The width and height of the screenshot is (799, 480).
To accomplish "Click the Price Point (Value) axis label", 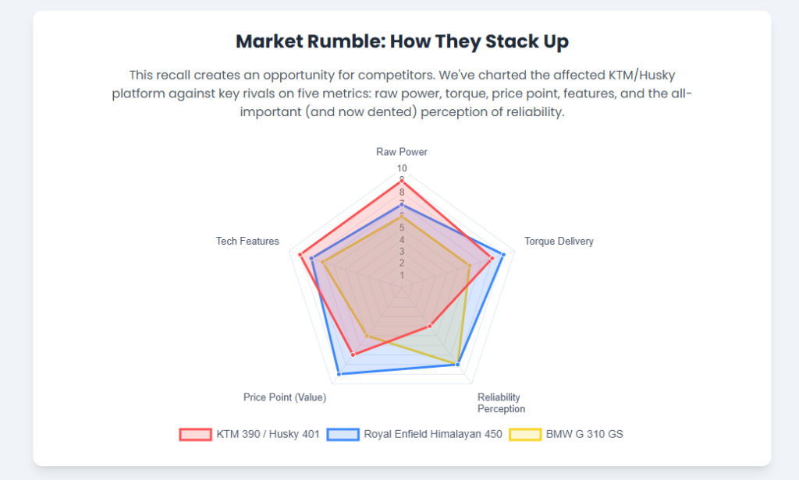I will (x=285, y=397).
